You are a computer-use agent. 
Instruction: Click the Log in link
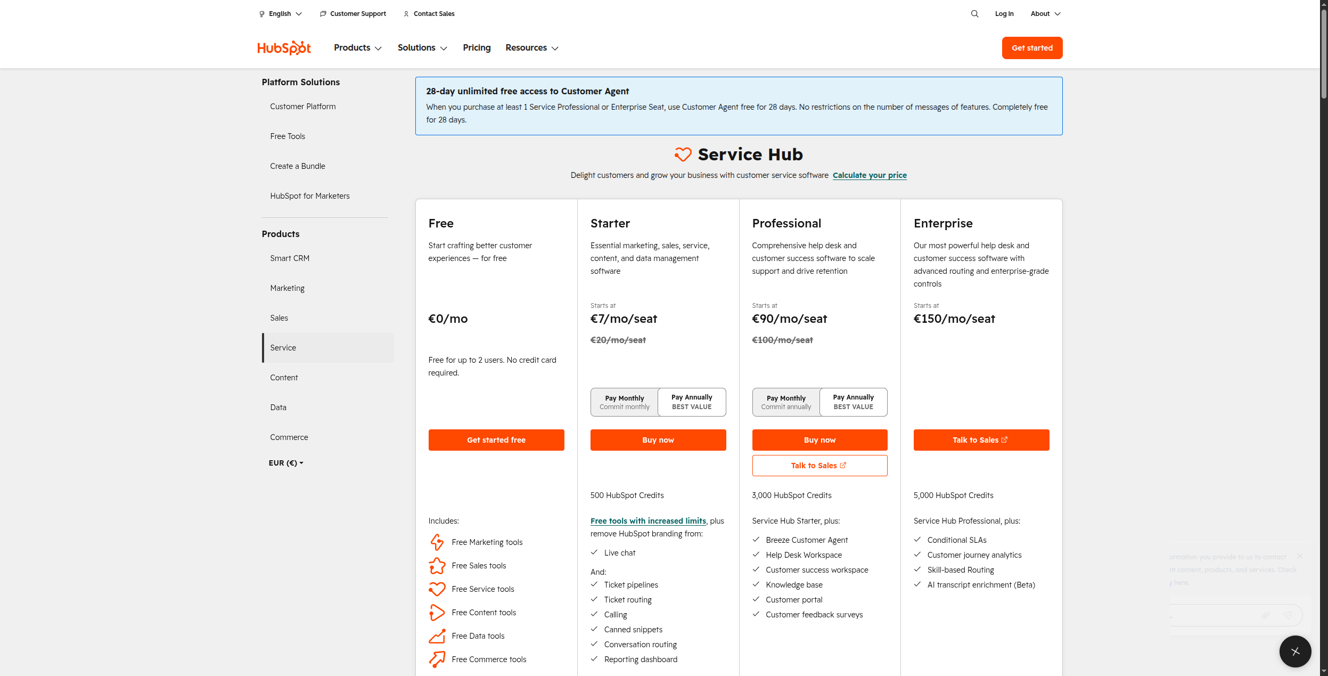[1004, 14]
